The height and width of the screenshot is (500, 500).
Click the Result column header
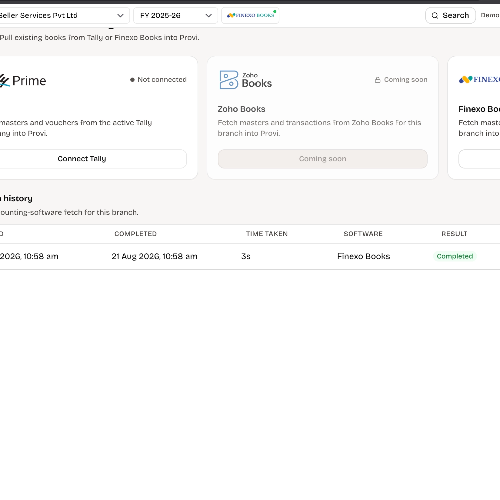pos(454,234)
